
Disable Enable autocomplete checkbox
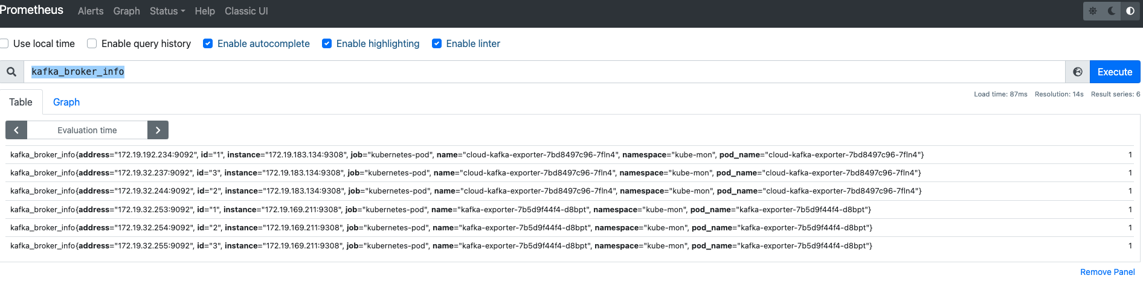pyautogui.click(x=208, y=43)
